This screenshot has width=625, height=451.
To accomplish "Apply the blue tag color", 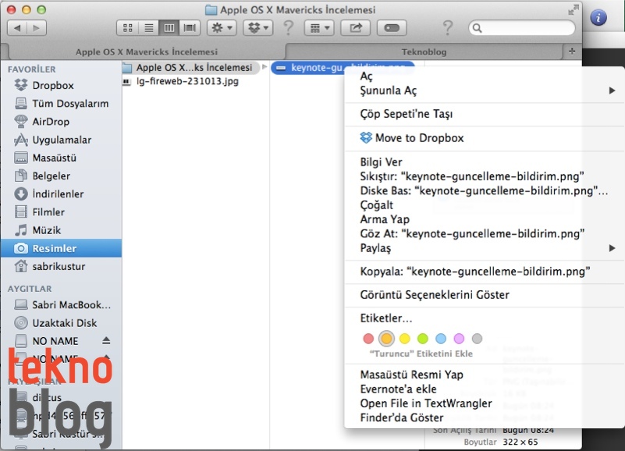I will [x=441, y=339].
